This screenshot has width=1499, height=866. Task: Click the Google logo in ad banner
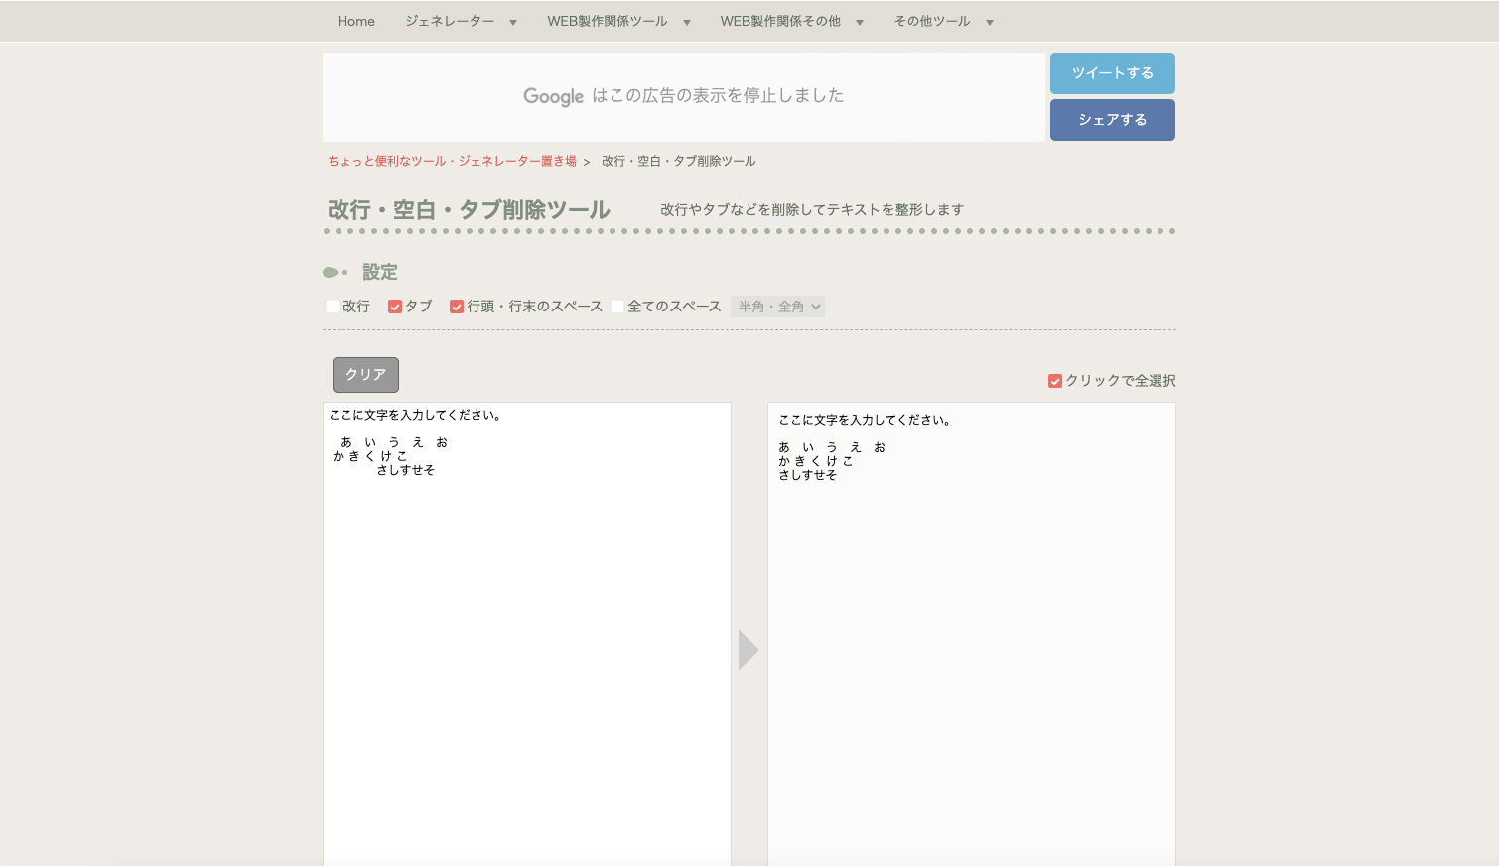[553, 96]
